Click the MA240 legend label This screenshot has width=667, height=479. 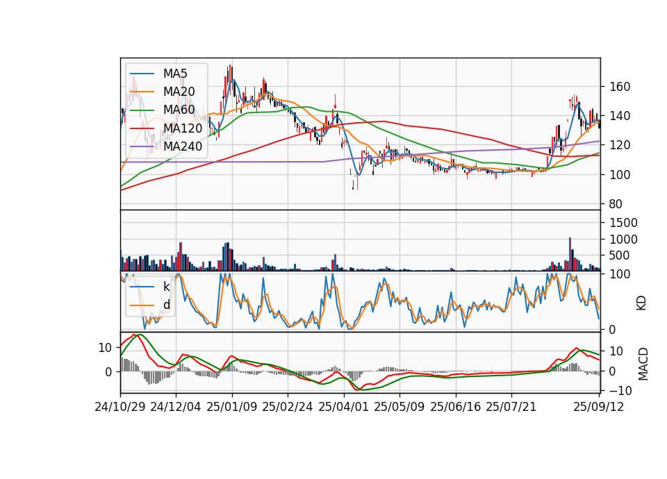point(183,146)
